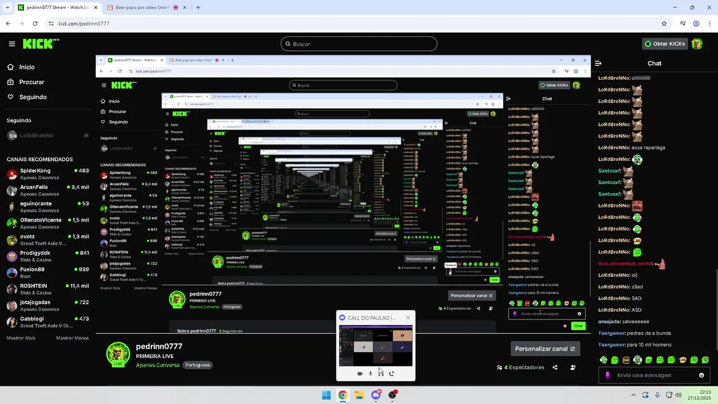This screenshot has height=404, width=718.
Task: Disconnect from call in Discord popup
Action: tap(392, 374)
